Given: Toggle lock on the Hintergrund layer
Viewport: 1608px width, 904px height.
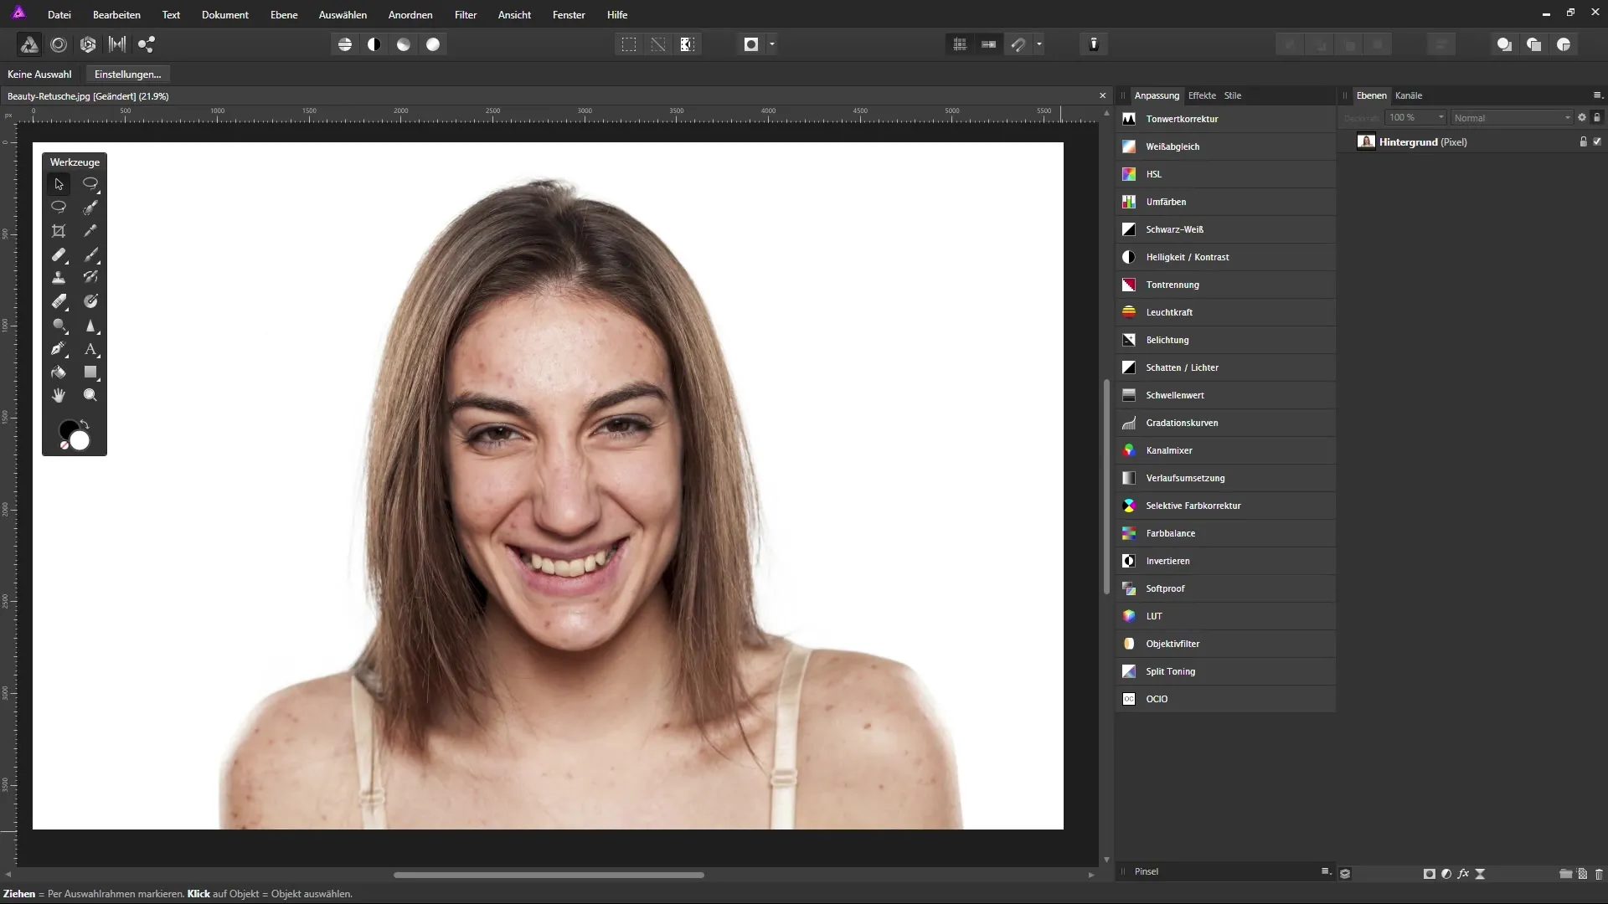Looking at the screenshot, I should pyautogui.click(x=1583, y=141).
